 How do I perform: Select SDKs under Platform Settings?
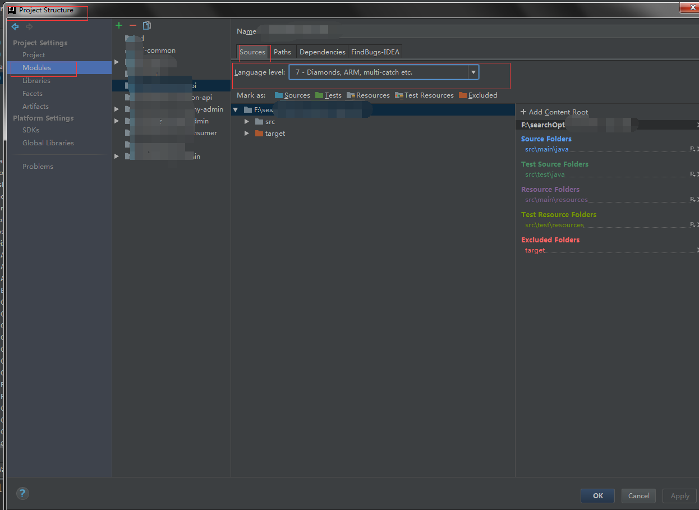point(31,130)
